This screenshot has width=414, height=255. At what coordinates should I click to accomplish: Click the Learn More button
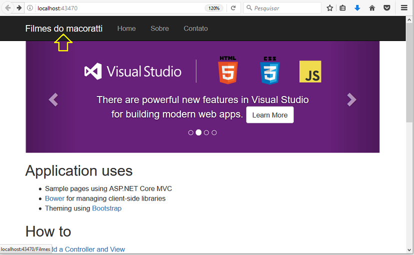coord(270,115)
